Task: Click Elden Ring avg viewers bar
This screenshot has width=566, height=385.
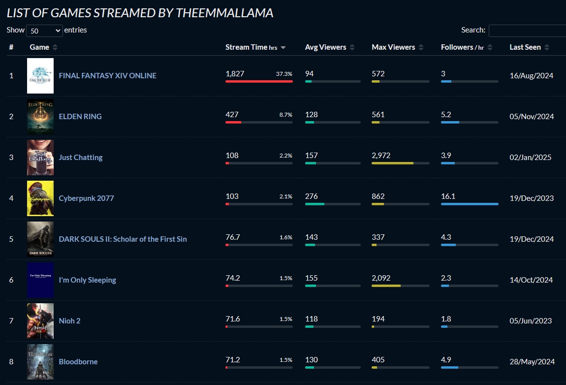Action: 333,123
